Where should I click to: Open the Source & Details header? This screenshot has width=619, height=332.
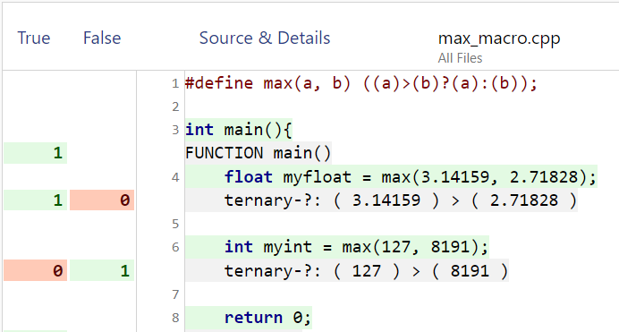[x=265, y=38]
